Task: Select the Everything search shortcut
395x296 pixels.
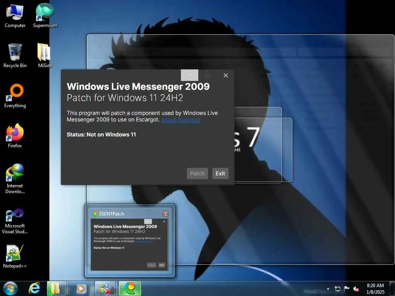Action: pos(15,96)
